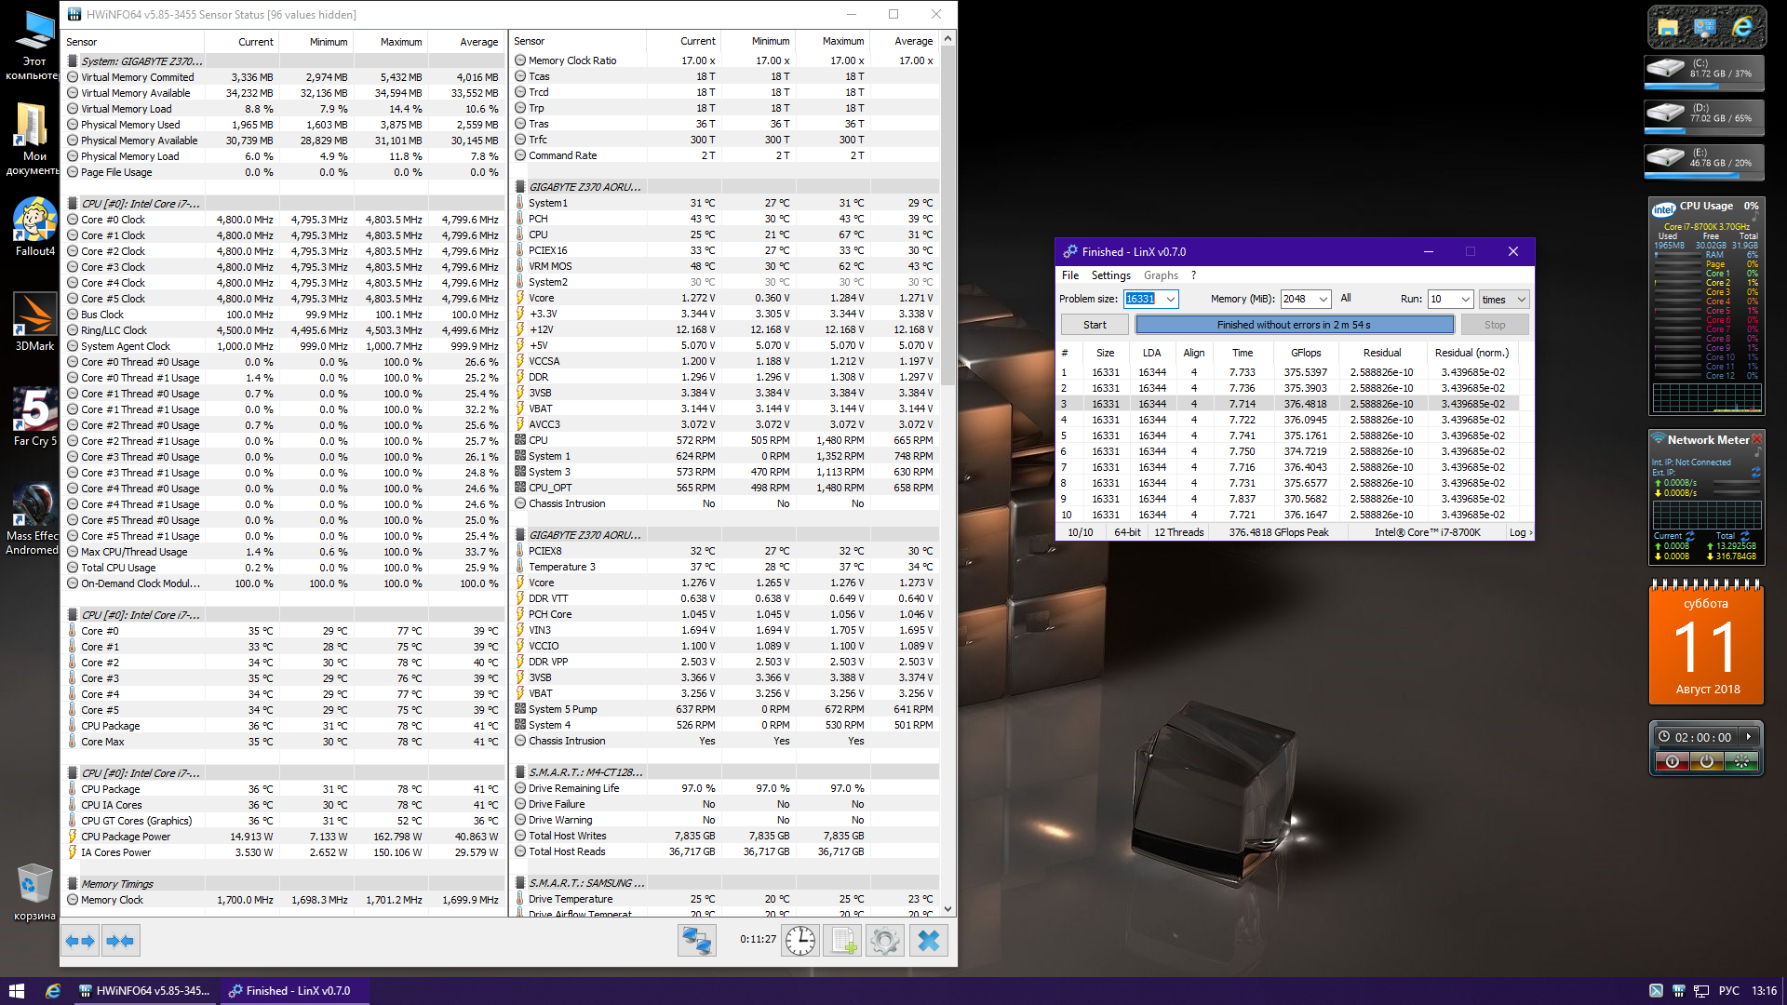Toggle the Network Meter sound note icon
The height and width of the screenshot is (1005, 1787).
[x=1757, y=452]
